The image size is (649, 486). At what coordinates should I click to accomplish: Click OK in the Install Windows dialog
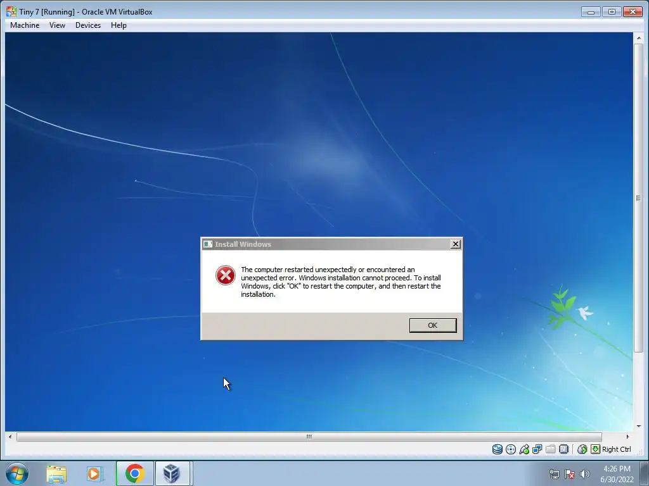(432, 325)
